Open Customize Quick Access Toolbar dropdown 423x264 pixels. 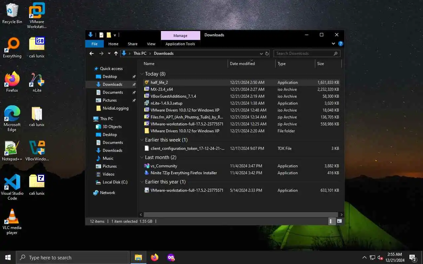[115, 35]
